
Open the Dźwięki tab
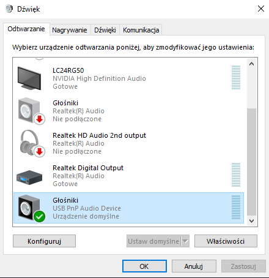105,30
